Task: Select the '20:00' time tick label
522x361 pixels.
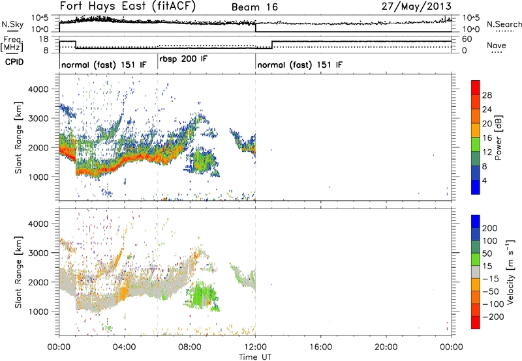Action: point(386,347)
